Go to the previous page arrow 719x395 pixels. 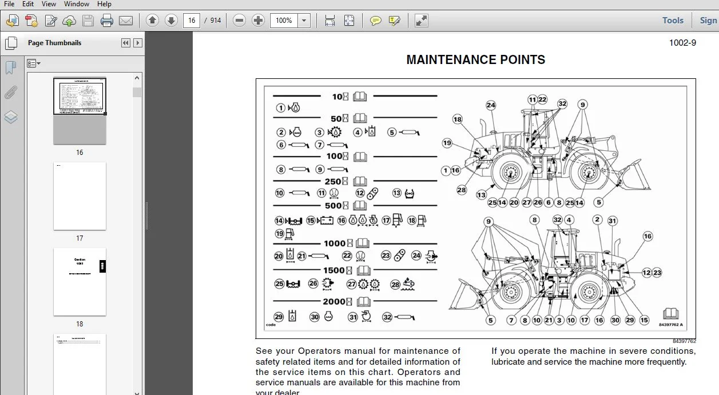pyautogui.click(x=152, y=21)
